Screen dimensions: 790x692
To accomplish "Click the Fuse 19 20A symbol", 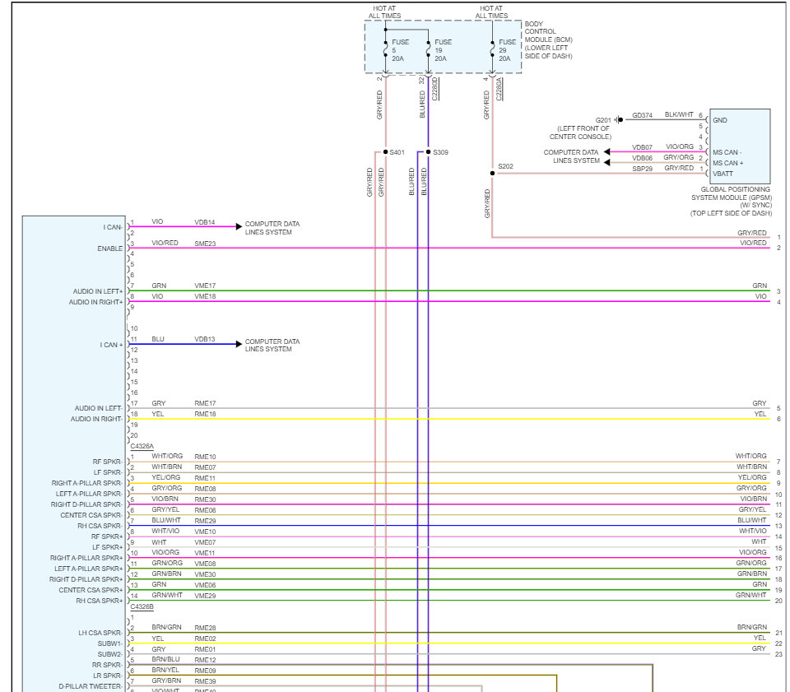I will [x=428, y=49].
